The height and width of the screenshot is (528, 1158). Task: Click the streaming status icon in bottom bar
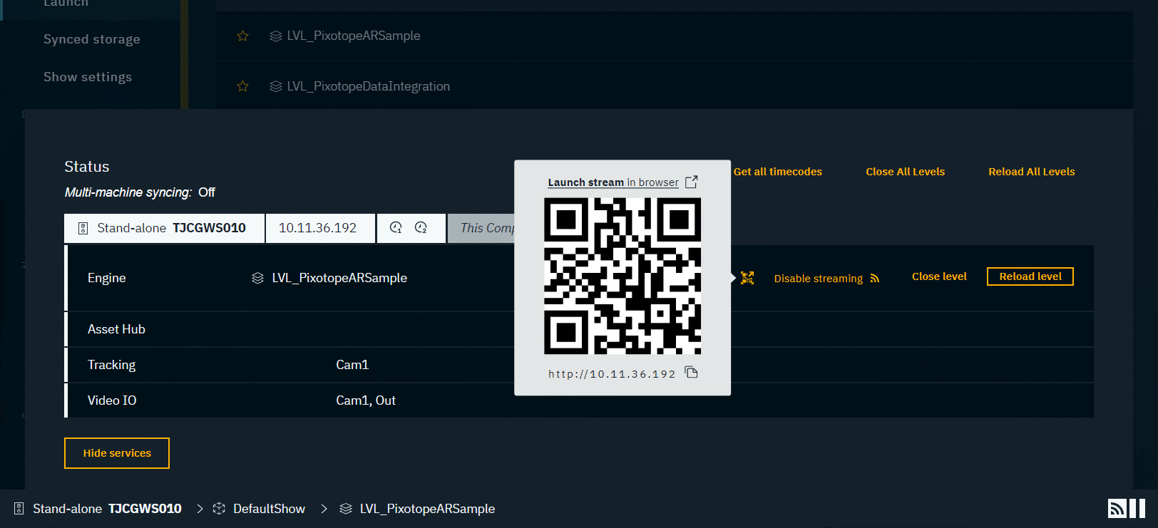[x=1117, y=508]
